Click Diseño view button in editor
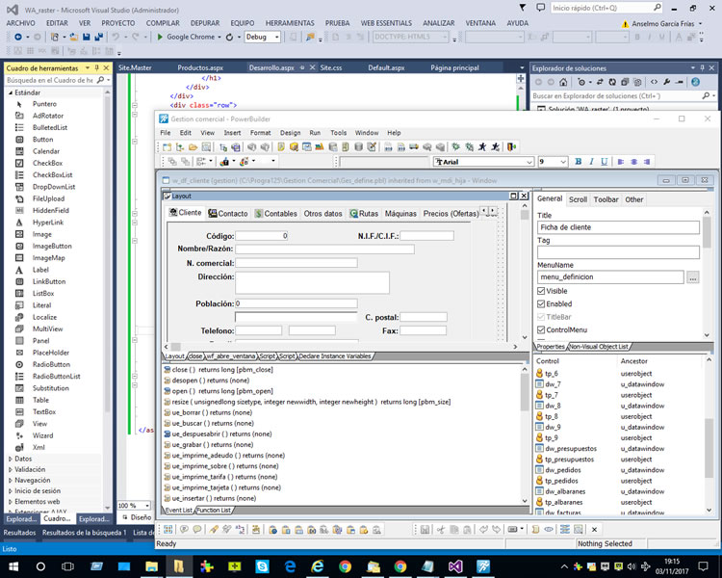The width and height of the screenshot is (722, 578). point(137,517)
